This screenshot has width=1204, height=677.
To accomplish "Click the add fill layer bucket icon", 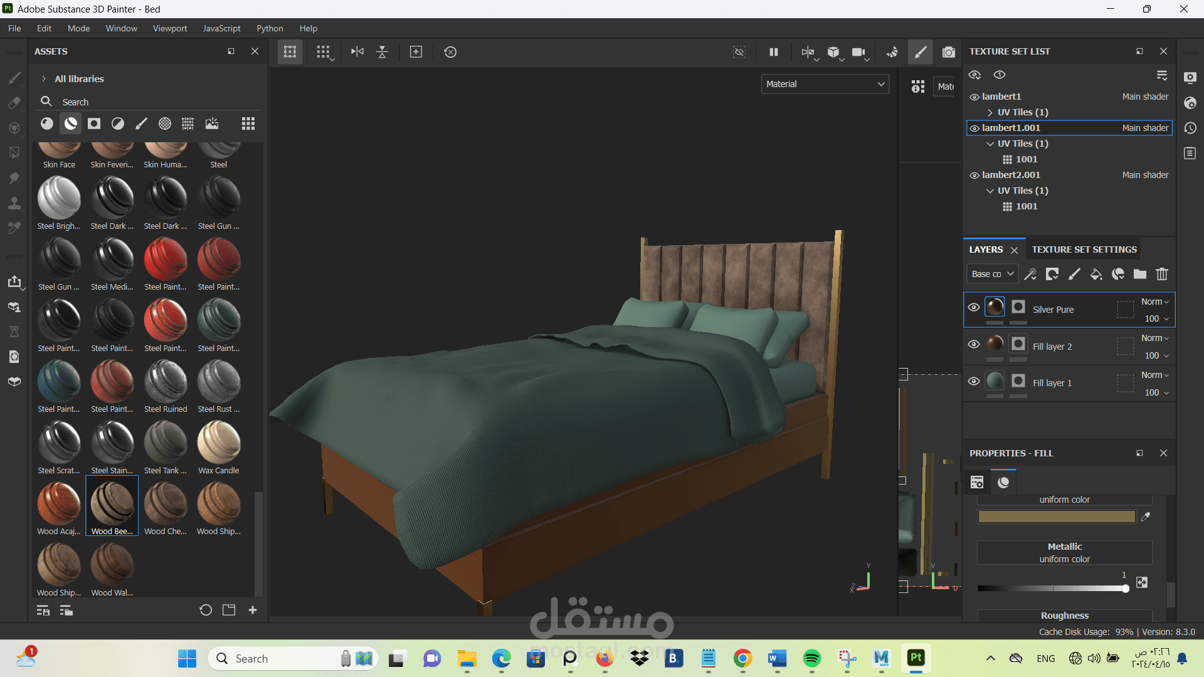I will coord(1096,274).
